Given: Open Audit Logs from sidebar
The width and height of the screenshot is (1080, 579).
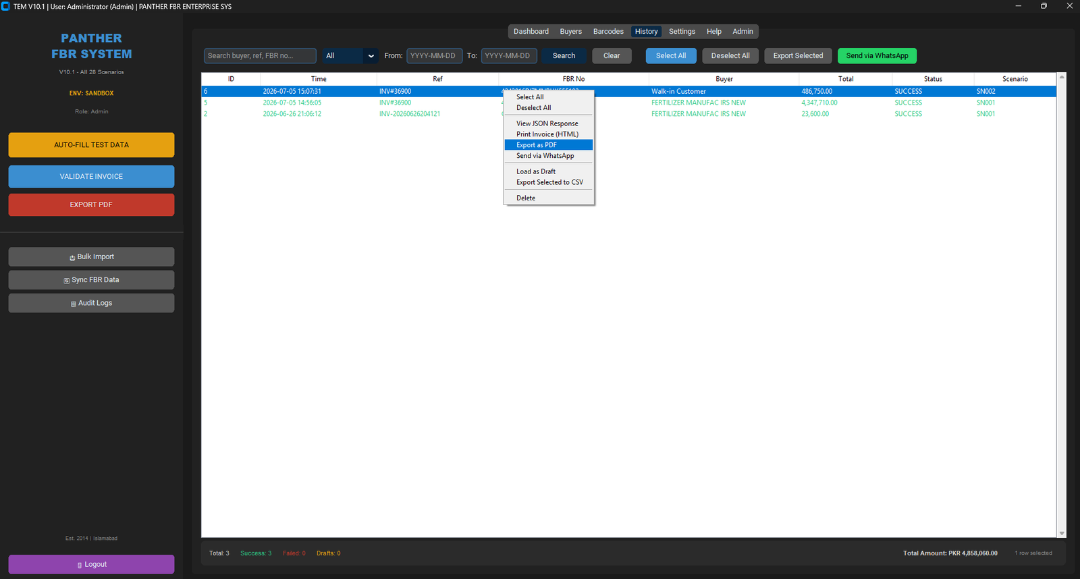Looking at the screenshot, I should click(x=91, y=303).
